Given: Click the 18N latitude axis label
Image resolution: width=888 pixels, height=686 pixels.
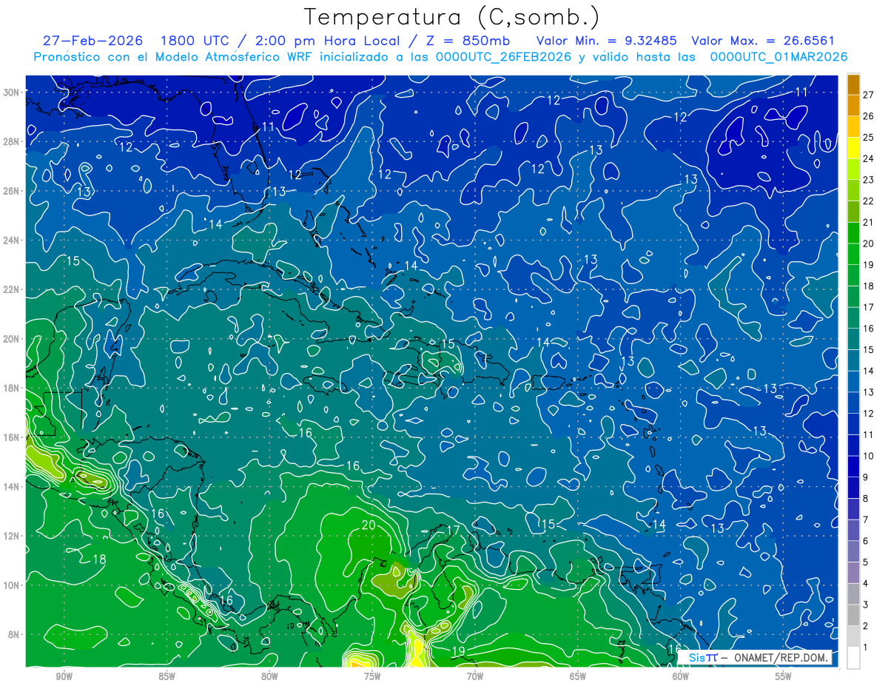Looking at the screenshot, I should pos(12,388).
